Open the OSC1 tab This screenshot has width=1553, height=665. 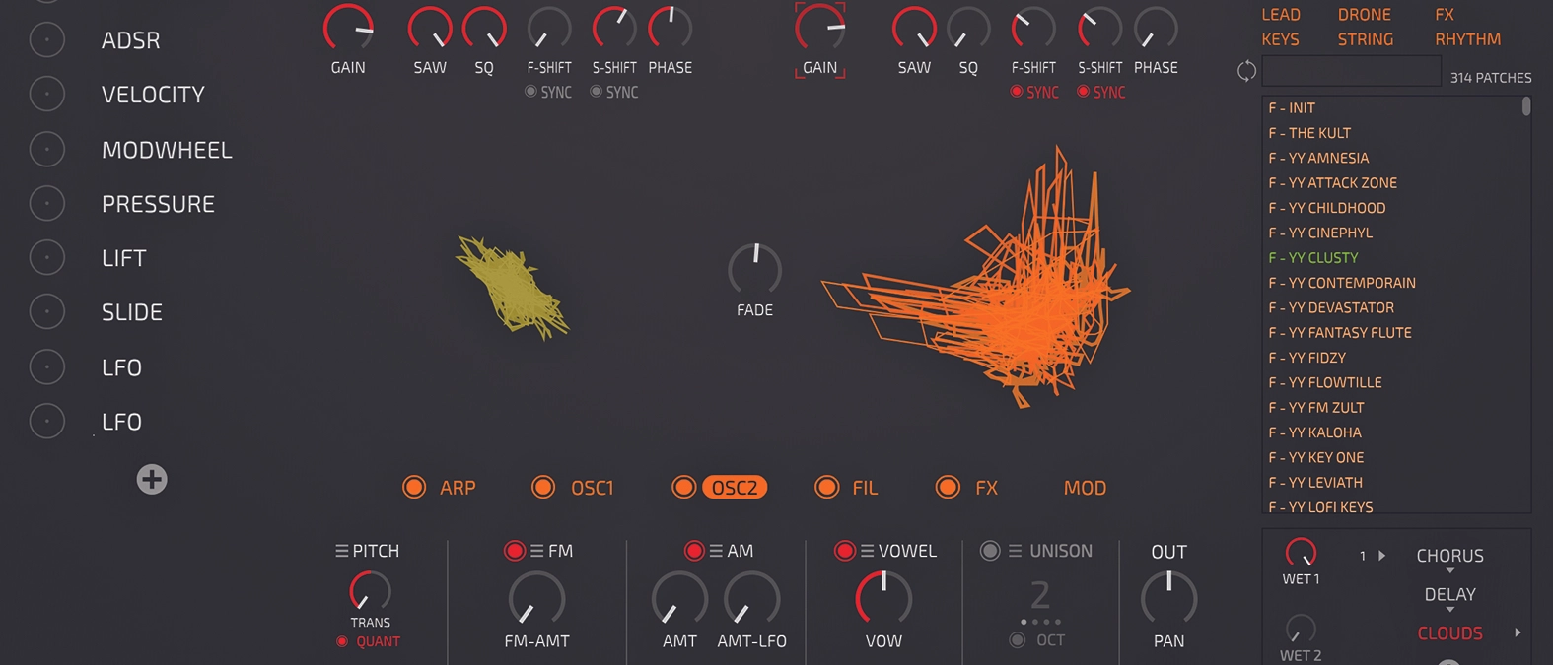click(593, 488)
